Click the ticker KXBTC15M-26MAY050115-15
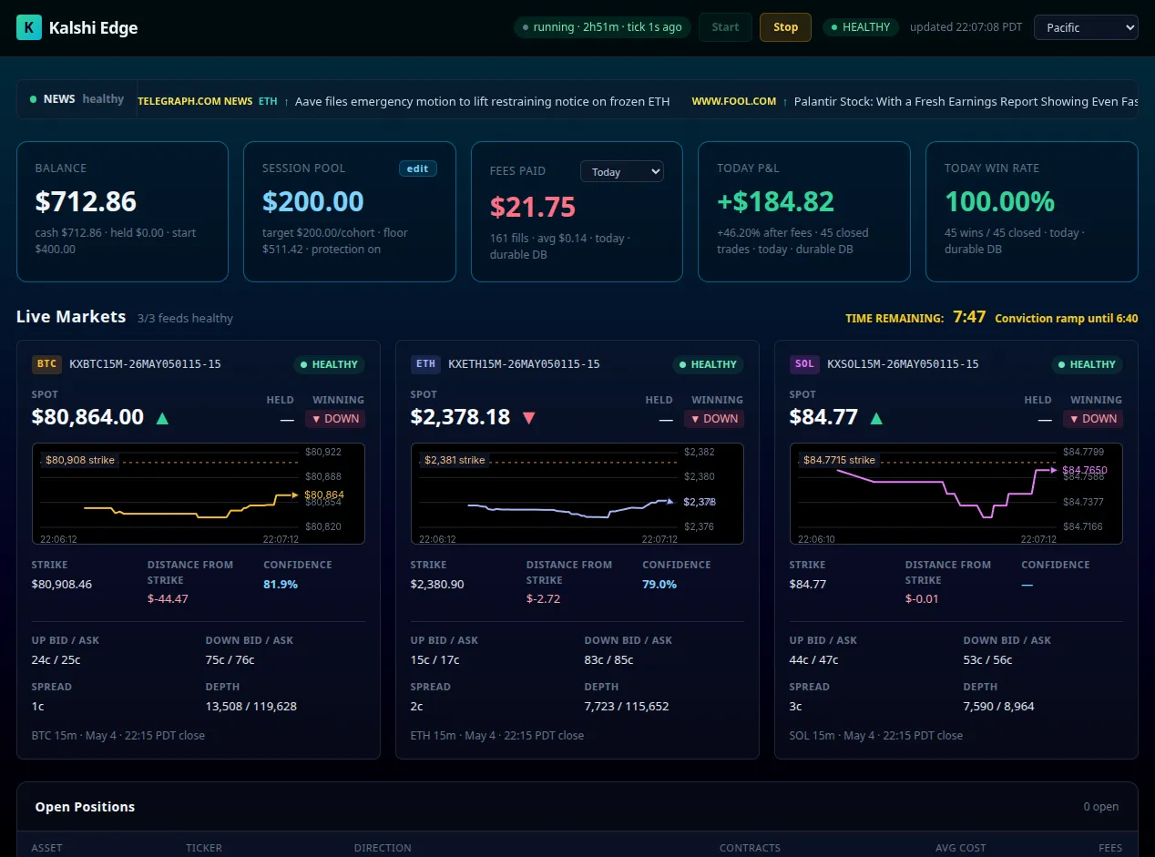Image resolution: width=1155 pixels, height=857 pixels. (x=145, y=364)
